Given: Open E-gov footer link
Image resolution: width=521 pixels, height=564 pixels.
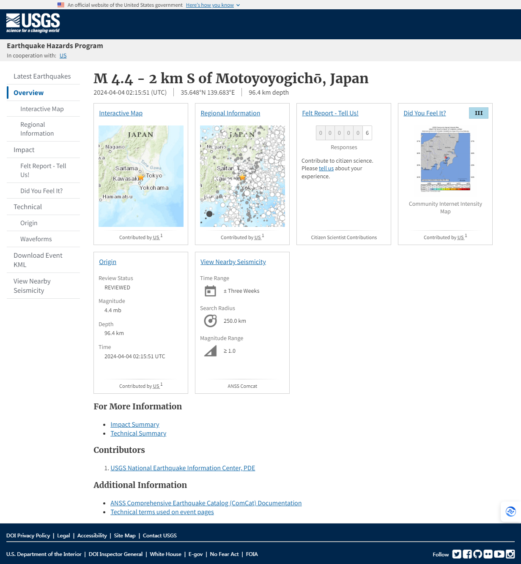Looking at the screenshot, I should (195, 554).
